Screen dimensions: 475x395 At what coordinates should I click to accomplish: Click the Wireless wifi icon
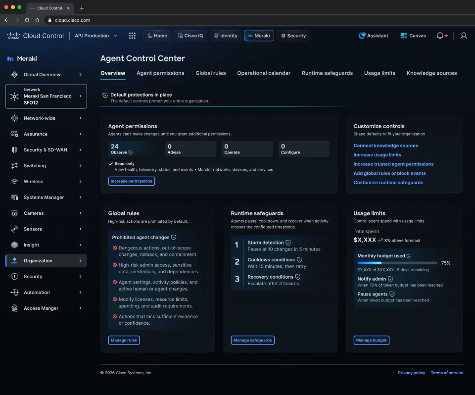[x=14, y=182]
